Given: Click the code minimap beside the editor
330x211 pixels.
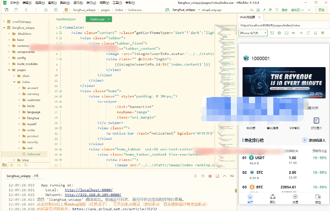Looking at the screenshot, I should (226, 96).
